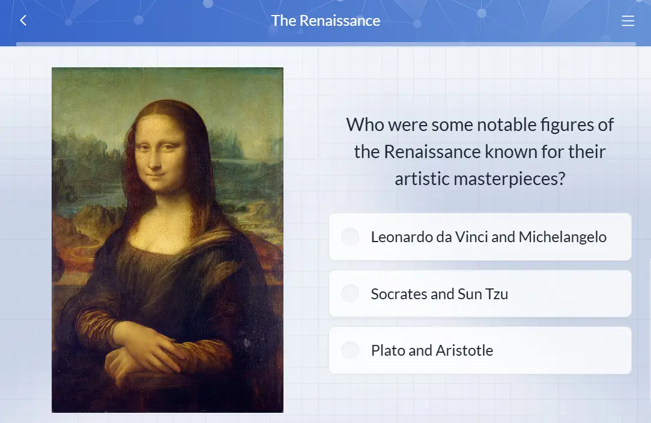
Task: Go back using the left chevron arrow
Action: 23,20
